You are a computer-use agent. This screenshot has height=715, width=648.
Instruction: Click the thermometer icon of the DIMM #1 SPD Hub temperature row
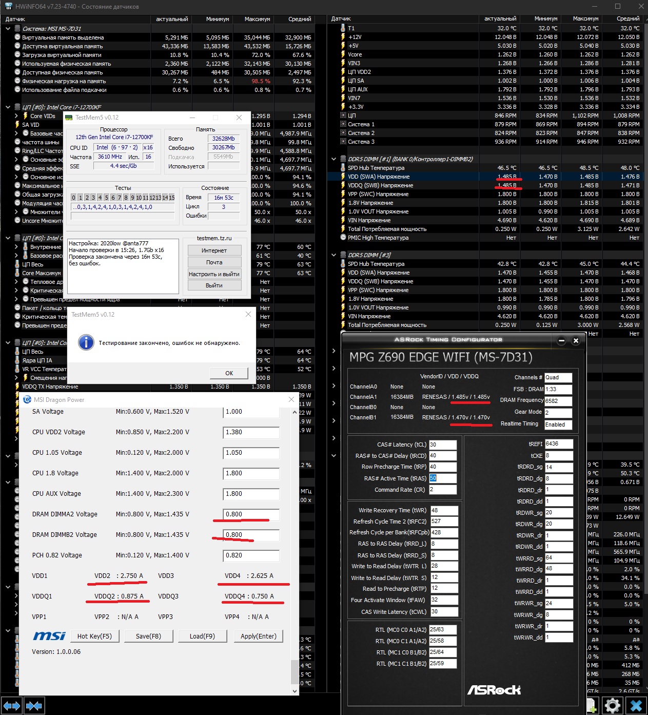[x=343, y=168]
